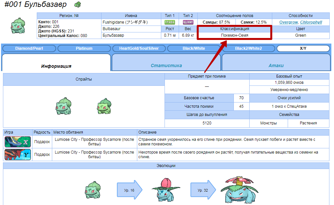This screenshot has height=205, width=334.
Task: Open the Статистика tab
Action: click(166, 63)
